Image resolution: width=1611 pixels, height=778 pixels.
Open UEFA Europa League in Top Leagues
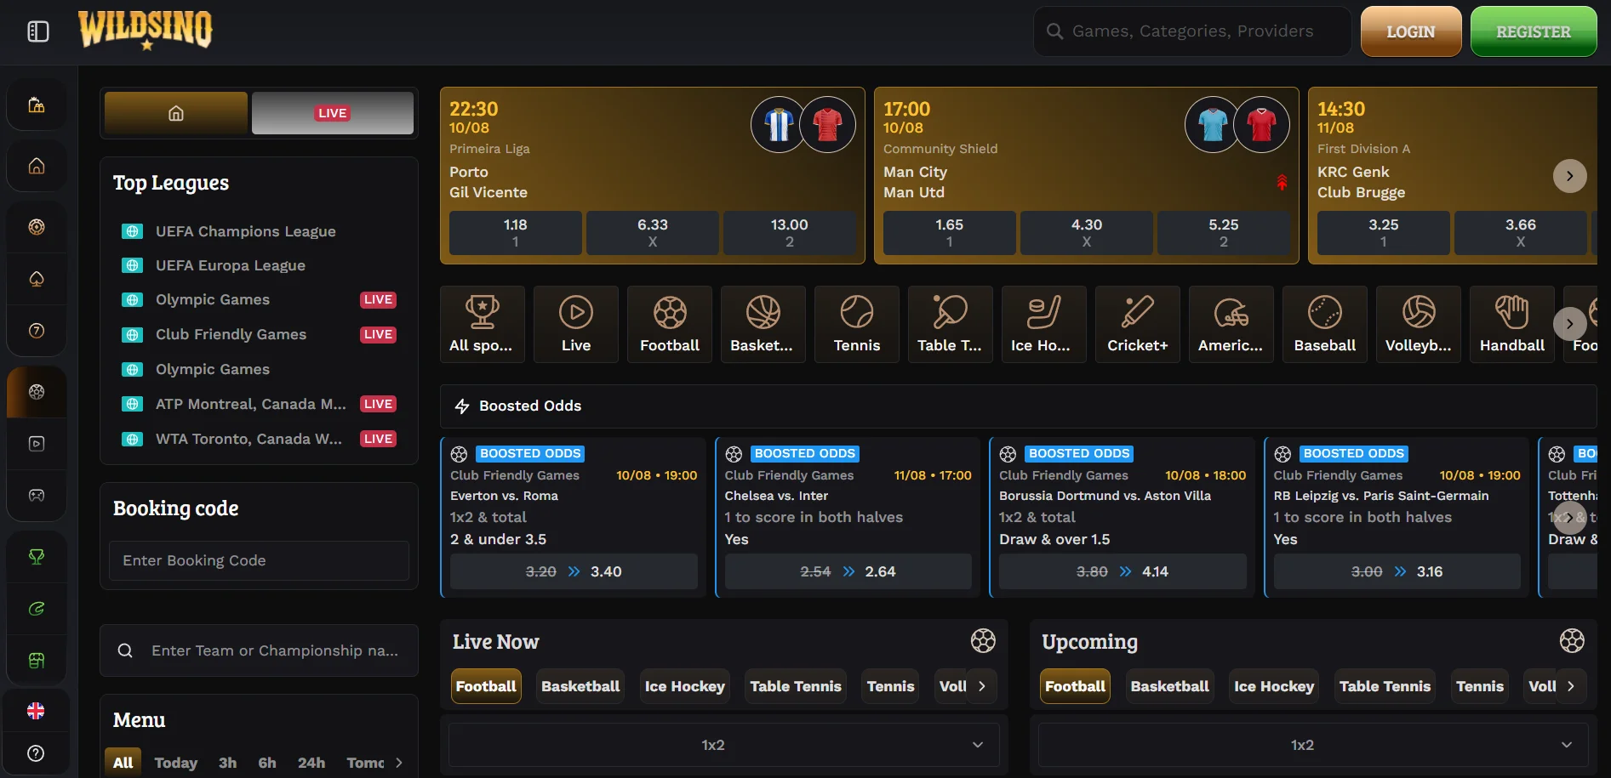pos(230,265)
